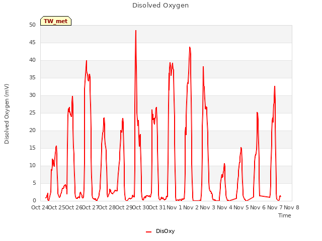This screenshot has width=322, height=241.
Task: Click the Nov 6 date tick label
Action: pyautogui.click(x=258, y=207)
